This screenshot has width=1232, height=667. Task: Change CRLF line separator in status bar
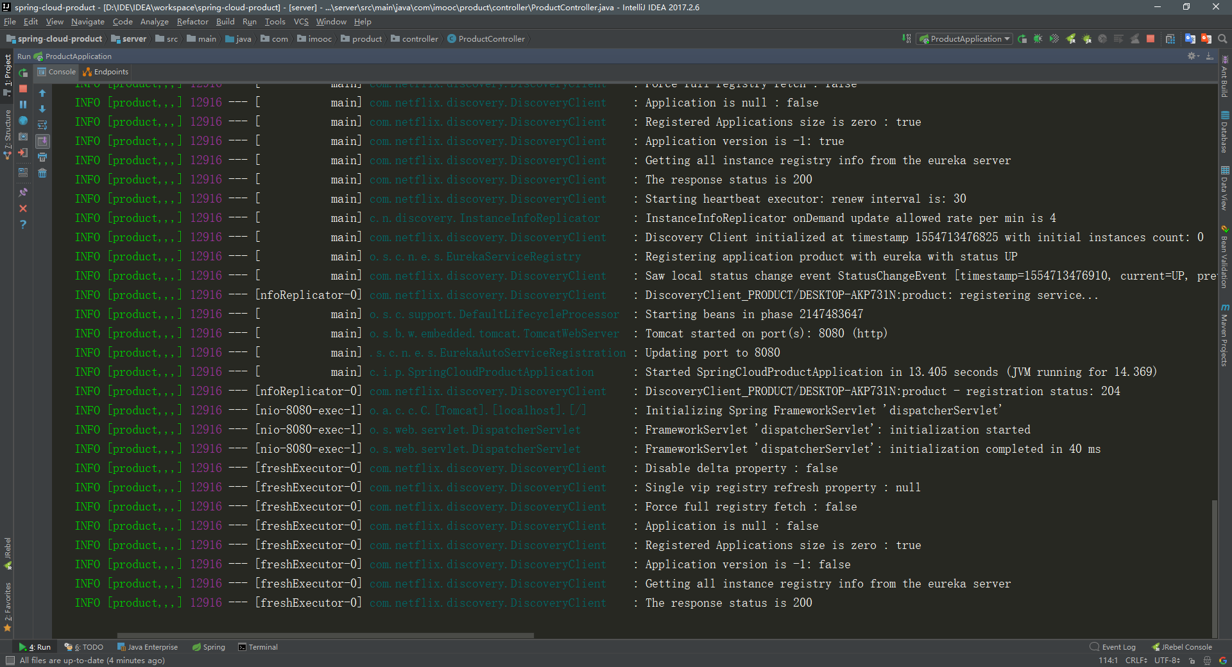click(x=1136, y=660)
